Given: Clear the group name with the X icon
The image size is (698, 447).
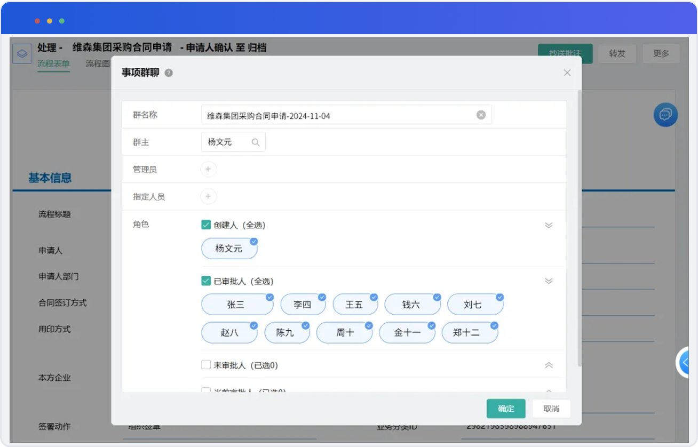Looking at the screenshot, I should [x=481, y=115].
